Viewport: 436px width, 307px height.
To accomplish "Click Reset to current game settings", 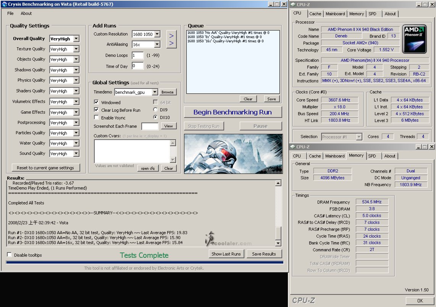I will point(45,167).
